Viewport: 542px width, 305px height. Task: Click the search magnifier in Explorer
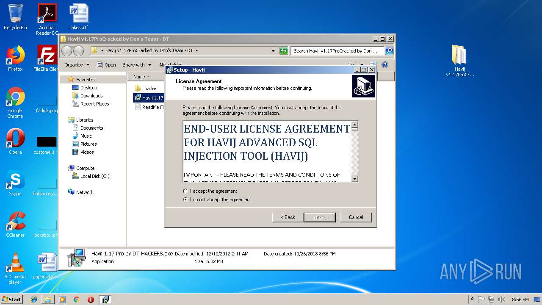pos(389,50)
